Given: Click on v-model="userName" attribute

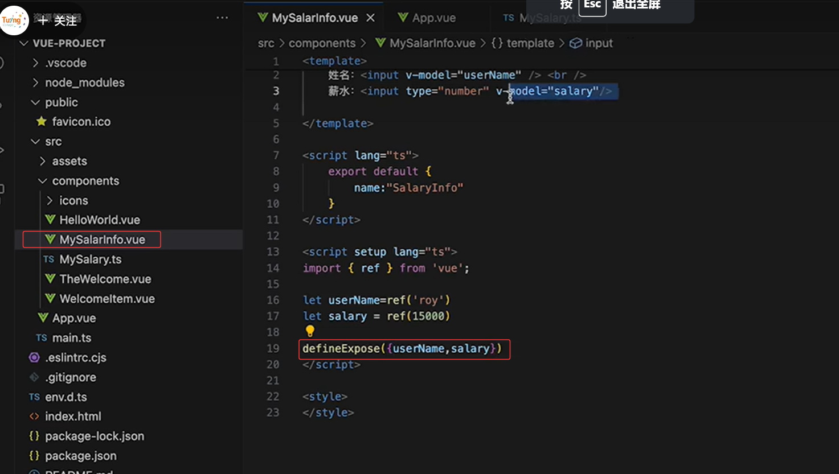Looking at the screenshot, I should 464,75.
